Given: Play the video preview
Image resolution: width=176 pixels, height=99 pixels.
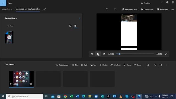Looking at the screenshot, I should point(98,54).
